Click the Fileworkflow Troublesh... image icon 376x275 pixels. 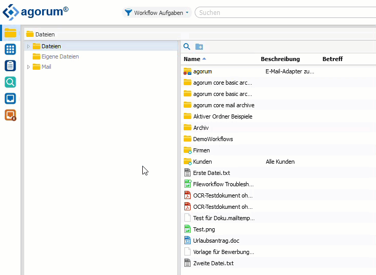click(x=187, y=184)
